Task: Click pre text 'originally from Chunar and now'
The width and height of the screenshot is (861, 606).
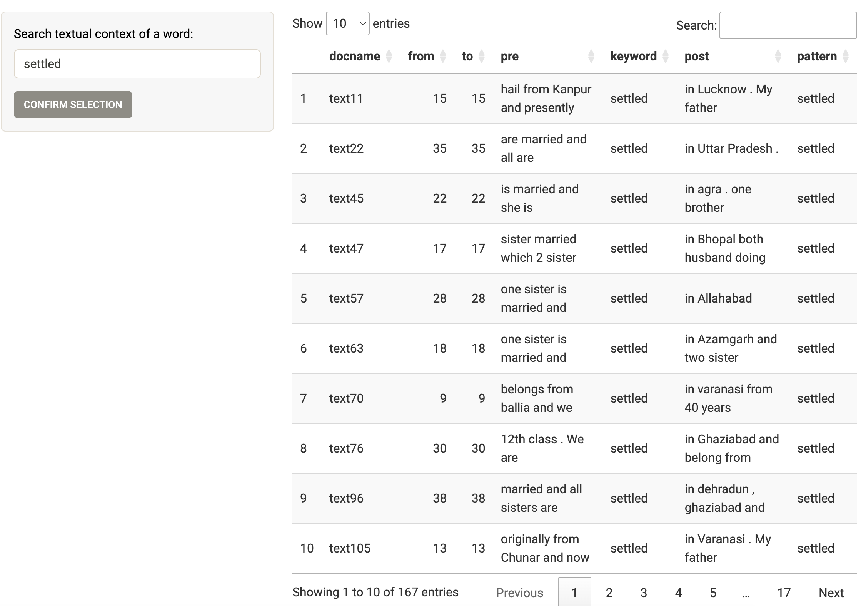Action: pyautogui.click(x=545, y=548)
